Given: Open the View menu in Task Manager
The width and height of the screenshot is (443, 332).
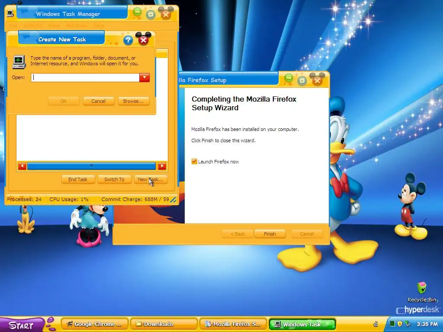Looking at the screenshot, I should pyautogui.click(x=54, y=26).
